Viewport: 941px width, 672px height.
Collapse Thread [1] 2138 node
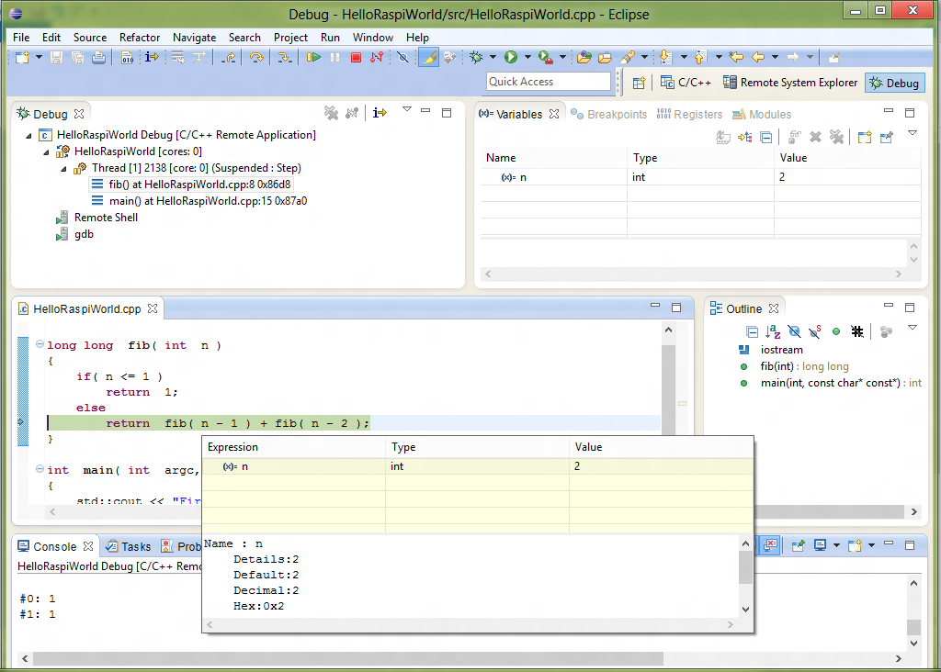click(63, 169)
